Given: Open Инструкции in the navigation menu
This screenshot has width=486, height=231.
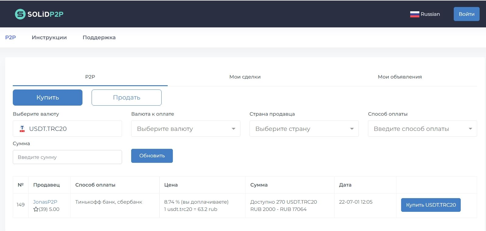Looking at the screenshot, I should 49,37.
